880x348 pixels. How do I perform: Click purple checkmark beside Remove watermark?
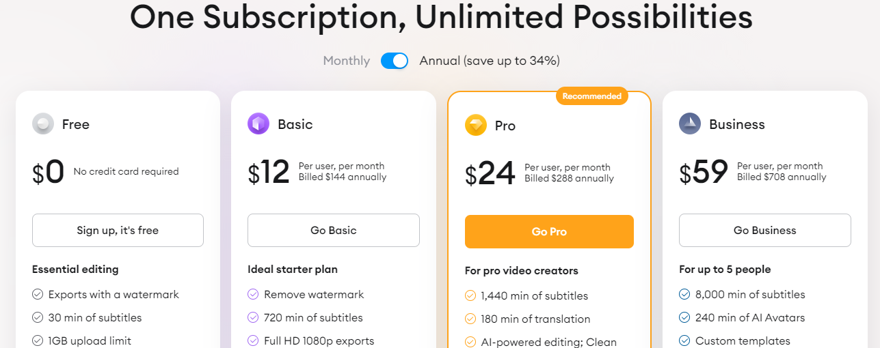(x=253, y=295)
